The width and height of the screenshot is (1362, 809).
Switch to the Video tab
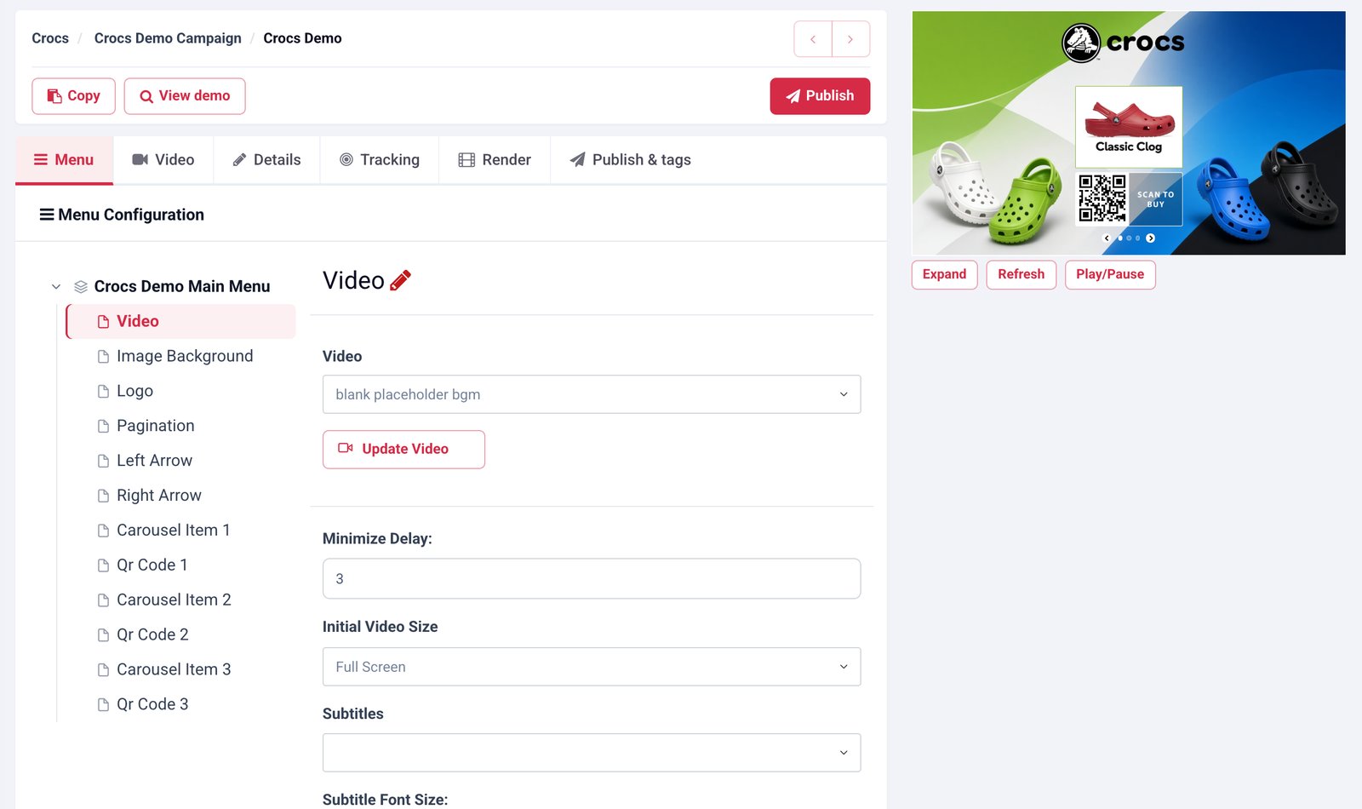[163, 160]
